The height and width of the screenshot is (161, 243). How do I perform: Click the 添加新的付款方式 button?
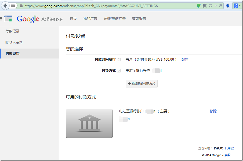pyautogui.click(x=142, y=84)
